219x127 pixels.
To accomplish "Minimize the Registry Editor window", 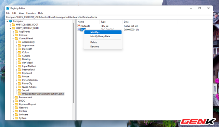I will click(x=191, y=8).
